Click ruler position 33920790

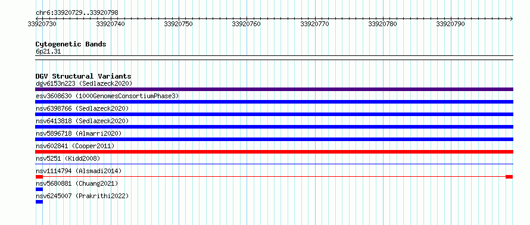[x=451, y=24]
